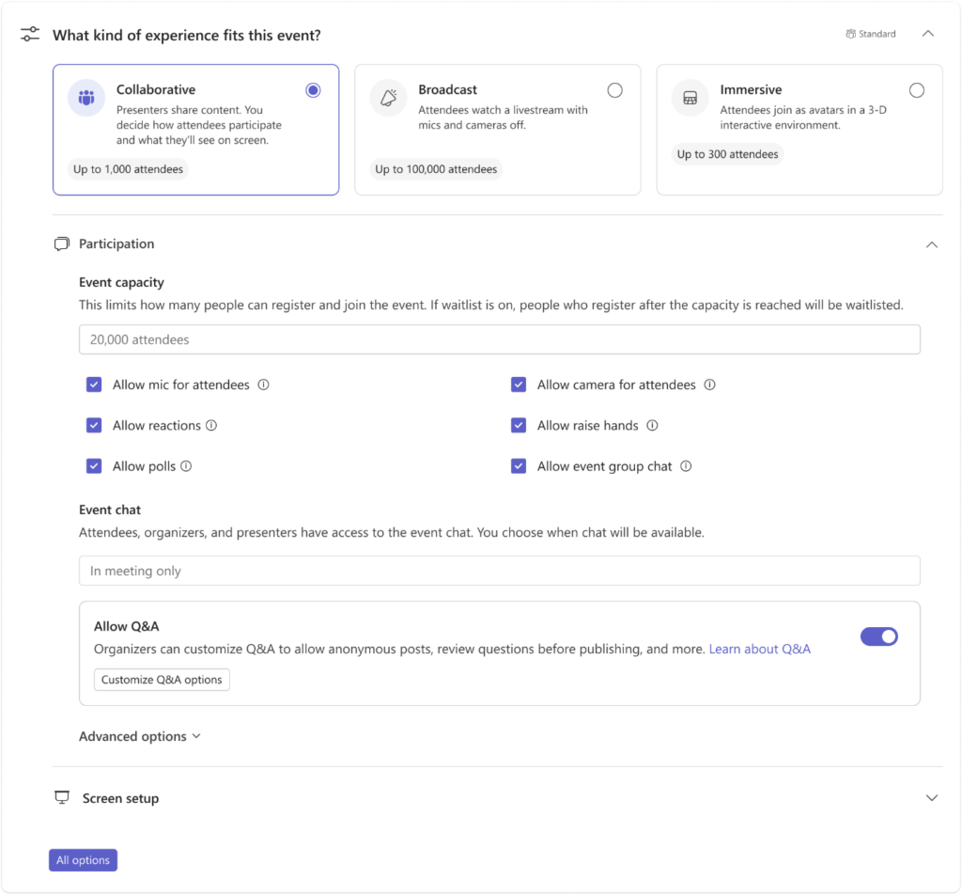
Task: Open the Event chat availability dropdown
Action: pos(499,571)
